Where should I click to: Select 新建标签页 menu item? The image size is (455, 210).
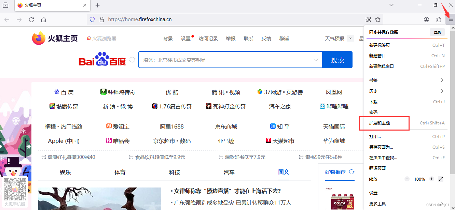click(x=406, y=45)
